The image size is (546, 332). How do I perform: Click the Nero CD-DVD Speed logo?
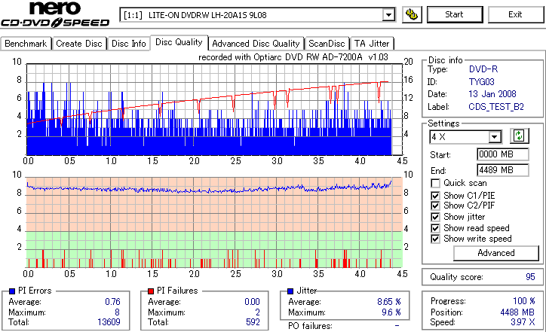[x=55, y=14]
